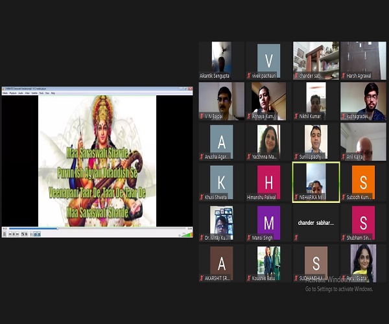Select Kushagradwi's video tile
Screen dimensions: 389x324
[x=363, y=101]
